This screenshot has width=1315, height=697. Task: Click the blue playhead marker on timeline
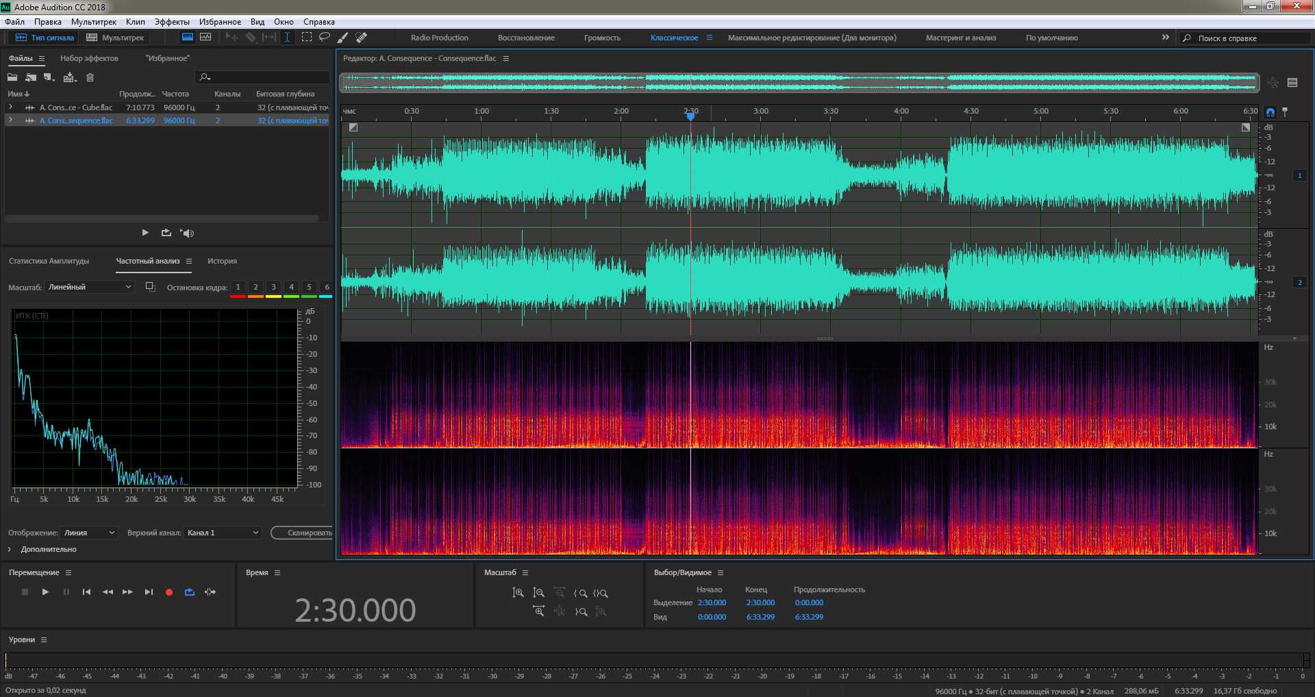point(690,116)
